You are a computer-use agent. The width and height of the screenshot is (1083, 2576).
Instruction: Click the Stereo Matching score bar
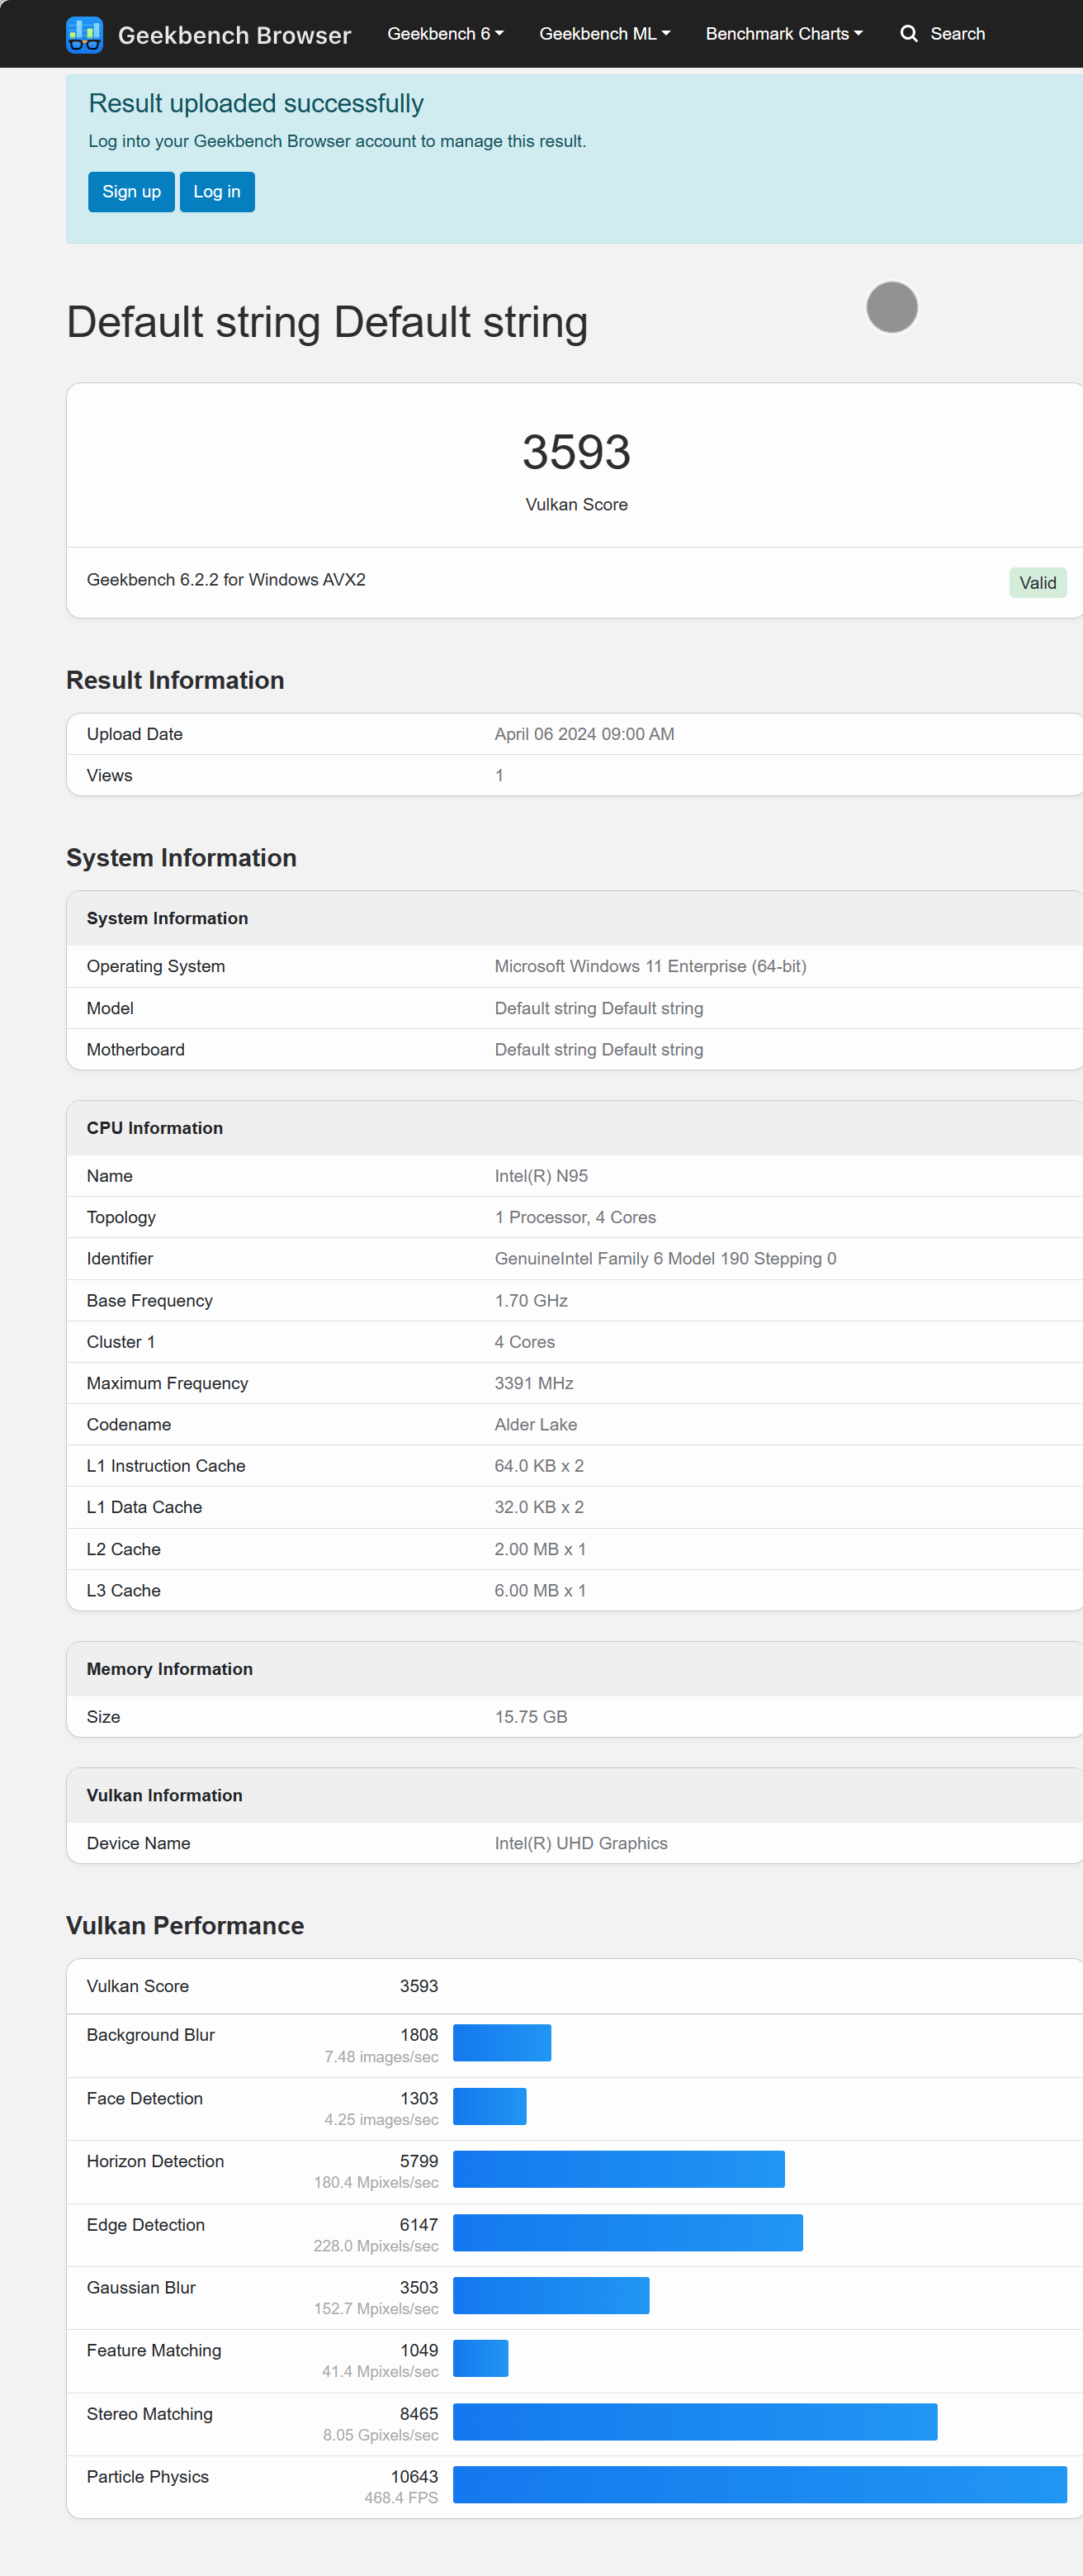tap(695, 2422)
